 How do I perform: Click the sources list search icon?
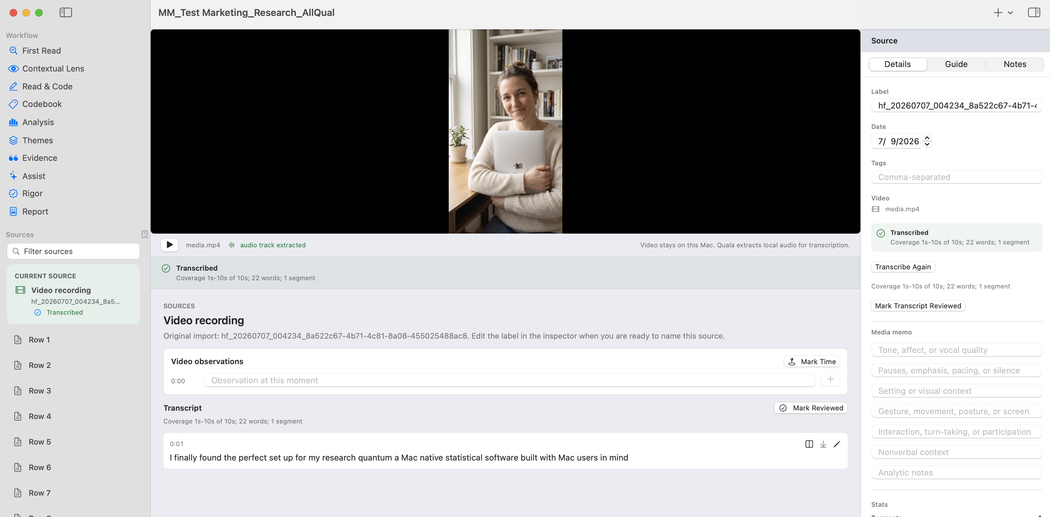144,235
